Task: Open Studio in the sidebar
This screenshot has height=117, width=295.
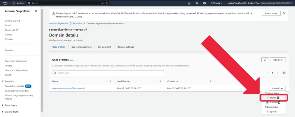Action: click(x=8, y=26)
